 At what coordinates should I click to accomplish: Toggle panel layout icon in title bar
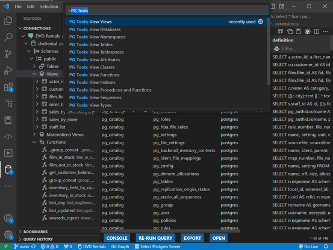coord(273,7)
